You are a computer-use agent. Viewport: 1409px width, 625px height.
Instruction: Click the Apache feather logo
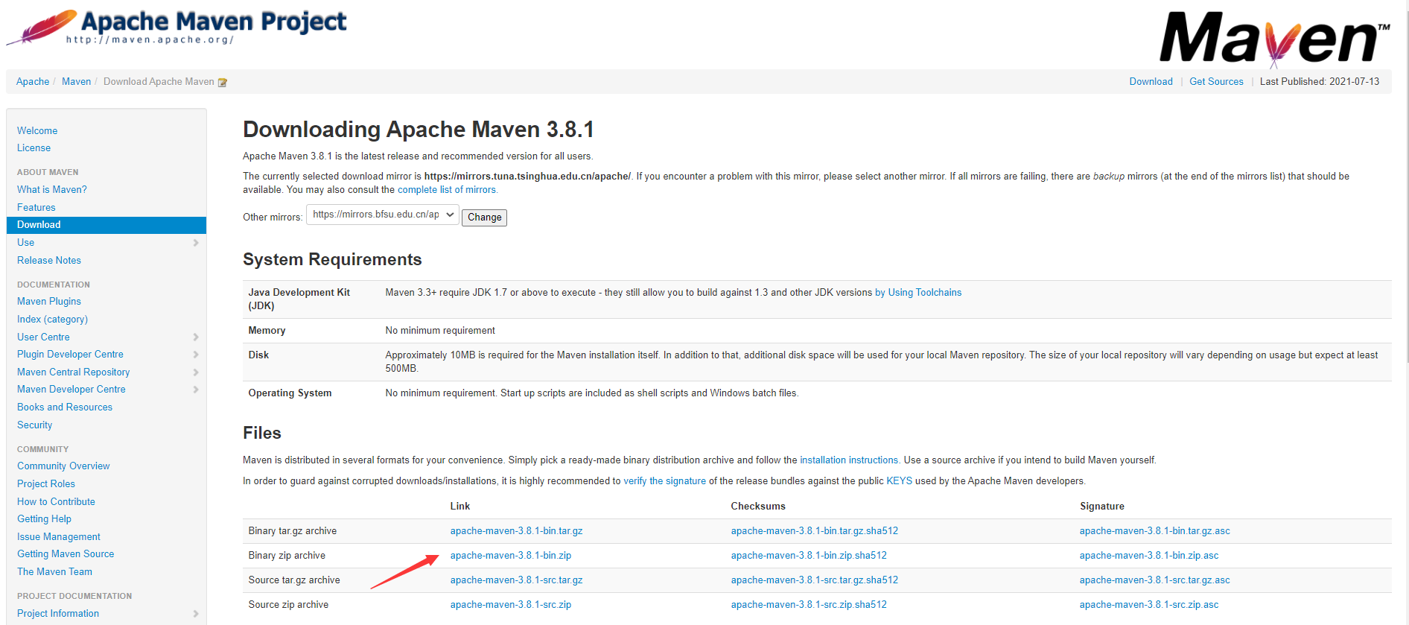point(42,28)
